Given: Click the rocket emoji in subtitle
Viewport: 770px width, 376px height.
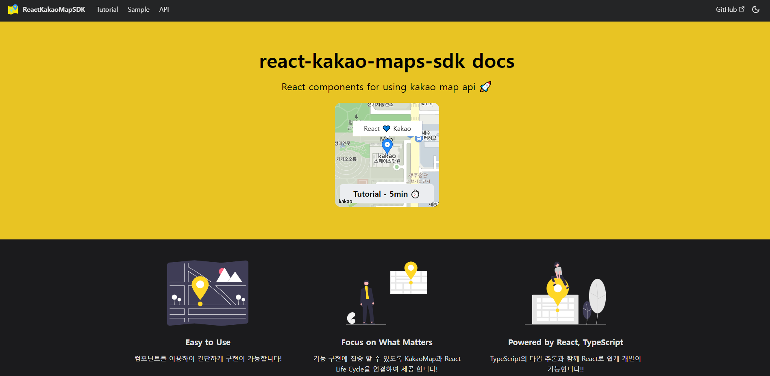Looking at the screenshot, I should (x=485, y=87).
